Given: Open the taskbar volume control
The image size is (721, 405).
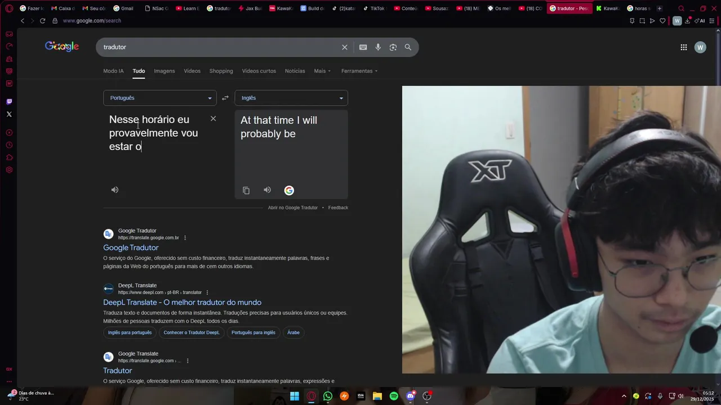Looking at the screenshot, I should pyautogui.click(x=680, y=396).
